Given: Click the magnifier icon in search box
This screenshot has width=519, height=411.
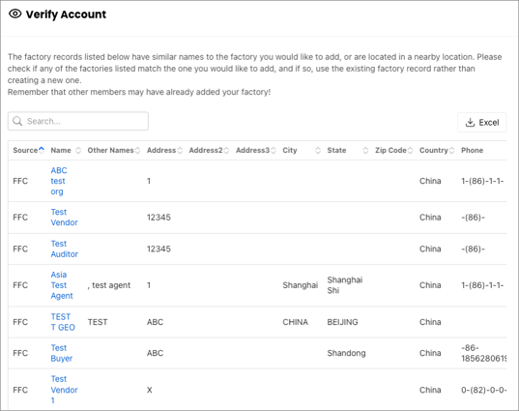Looking at the screenshot, I should click(x=17, y=121).
